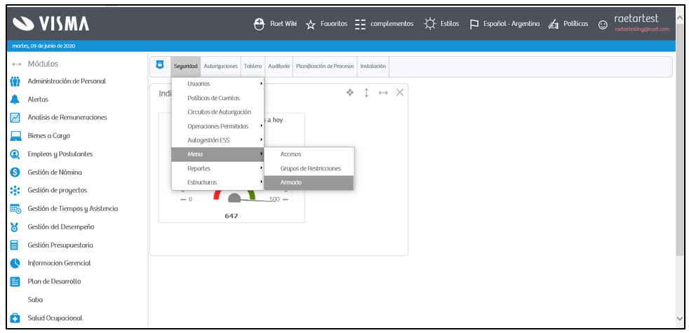The image size is (689, 333).
Task: Expand the Estructuras submenu
Action: coord(218,182)
